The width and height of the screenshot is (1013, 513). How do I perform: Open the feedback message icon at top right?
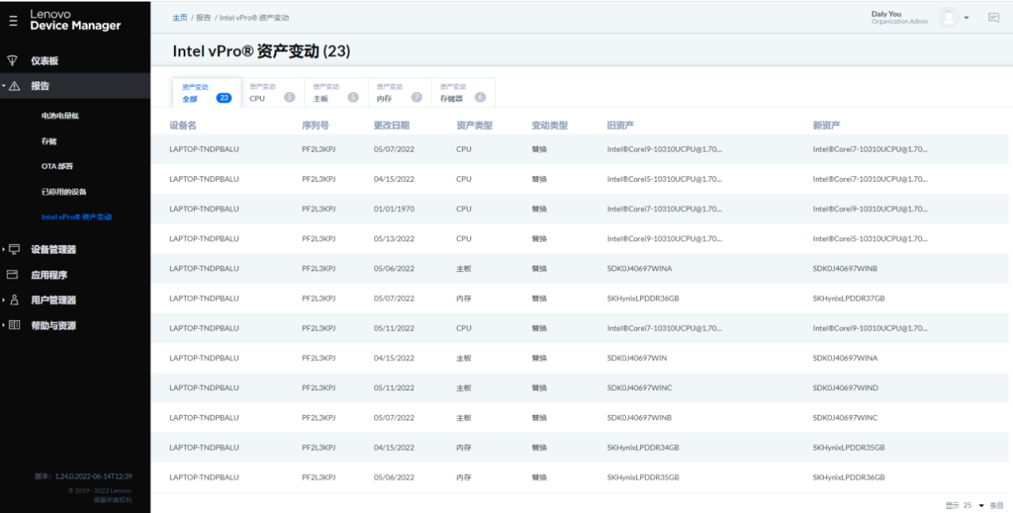[994, 18]
